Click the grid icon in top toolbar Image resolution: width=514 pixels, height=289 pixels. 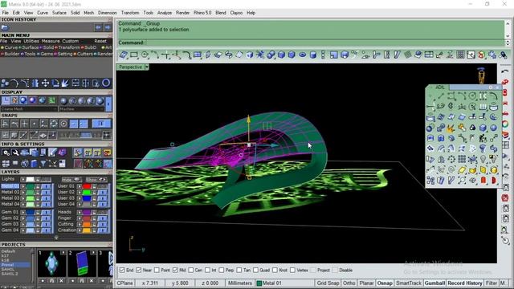tap(460, 55)
